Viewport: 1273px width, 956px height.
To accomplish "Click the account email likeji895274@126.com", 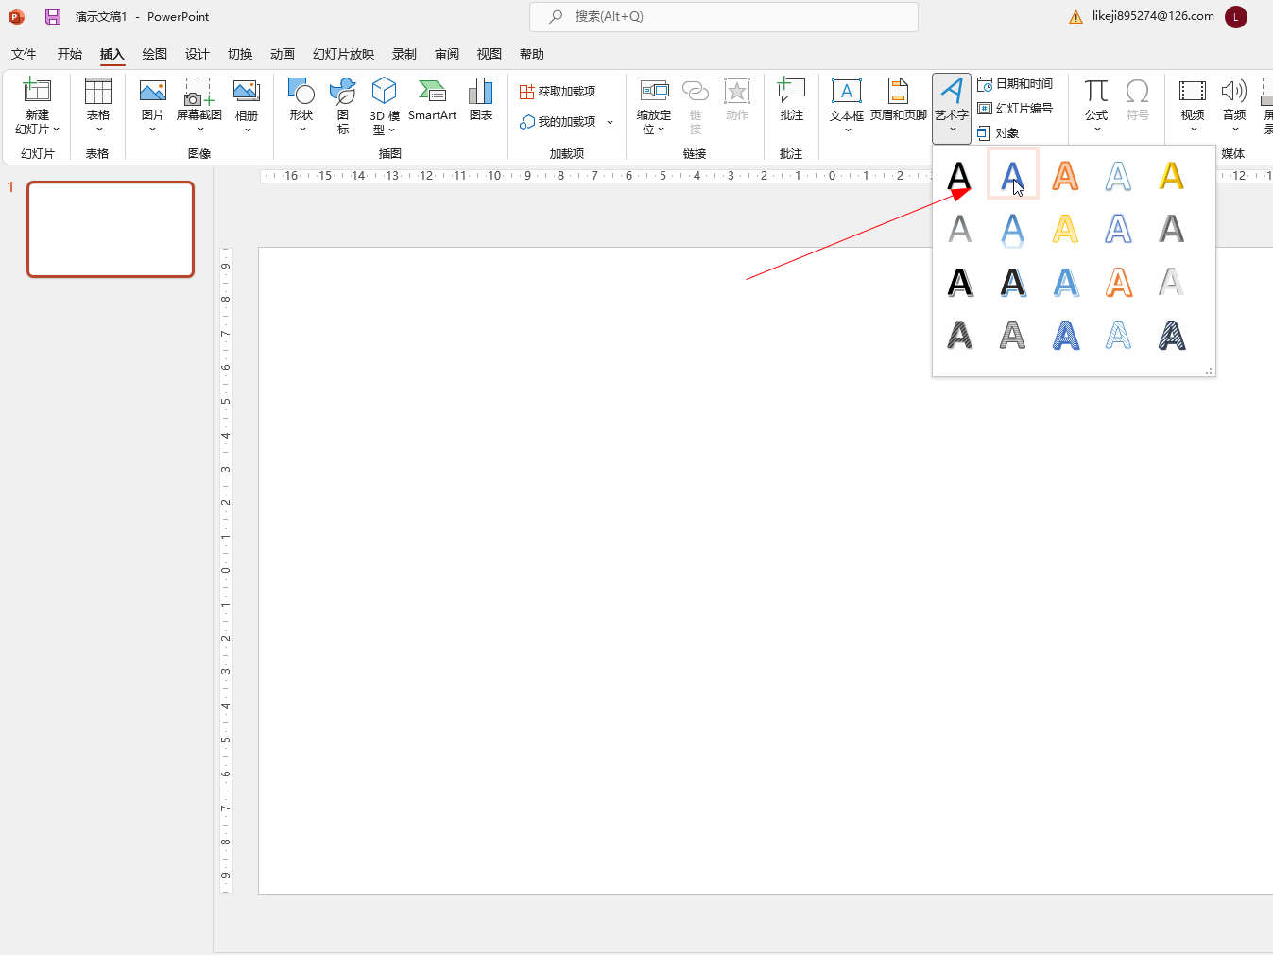I will coord(1153,16).
